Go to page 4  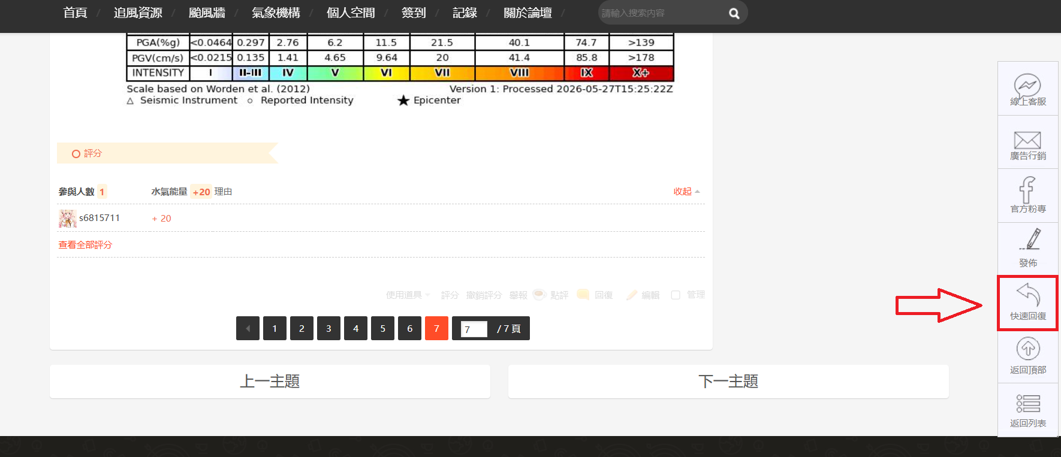coord(355,328)
